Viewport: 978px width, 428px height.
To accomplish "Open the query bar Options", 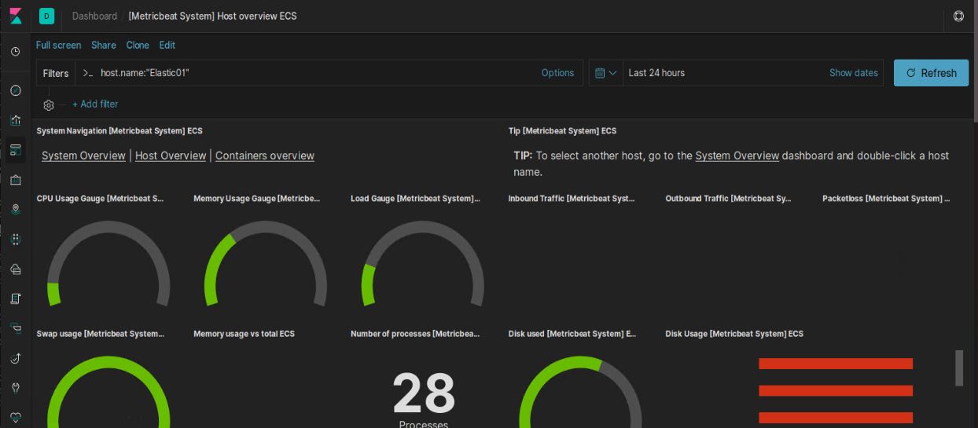I will (557, 73).
